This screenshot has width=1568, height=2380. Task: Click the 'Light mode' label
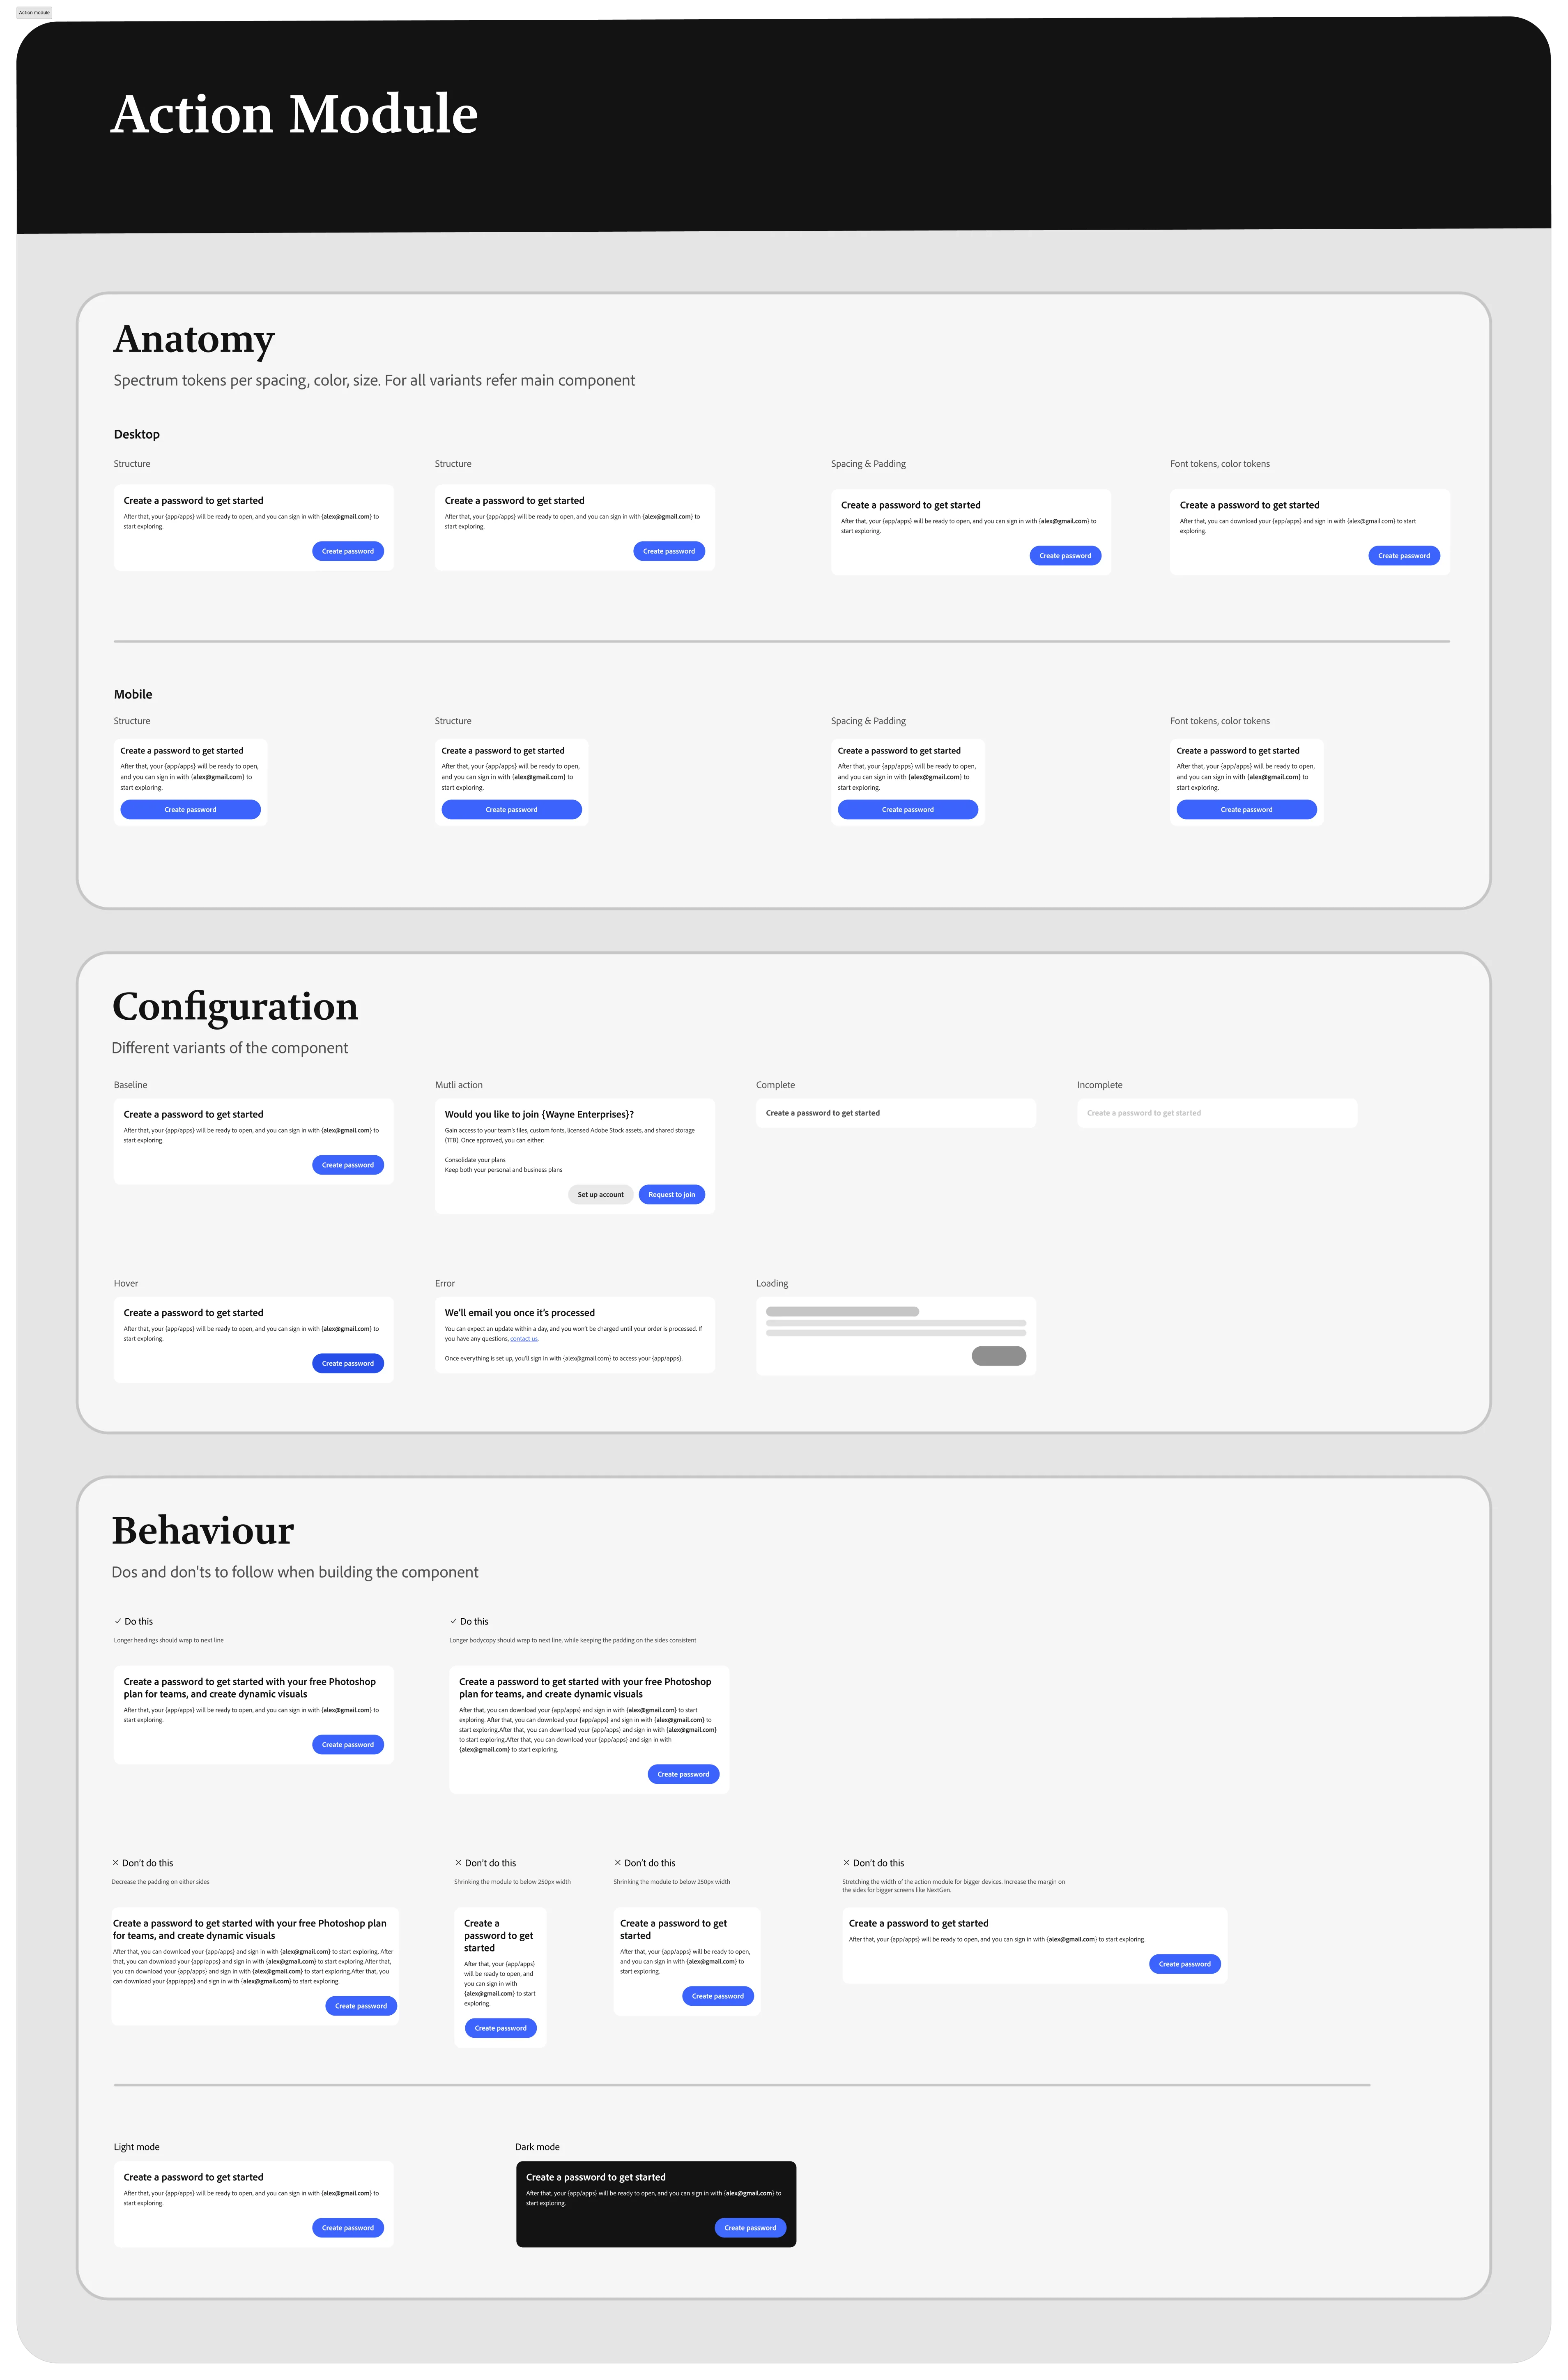pyautogui.click(x=137, y=2147)
